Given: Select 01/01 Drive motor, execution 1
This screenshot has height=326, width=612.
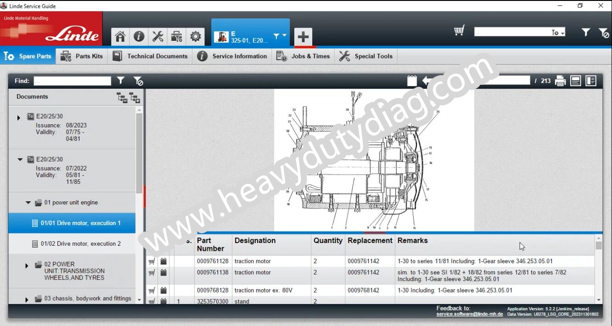Looking at the screenshot, I should pyautogui.click(x=72, y=223).
